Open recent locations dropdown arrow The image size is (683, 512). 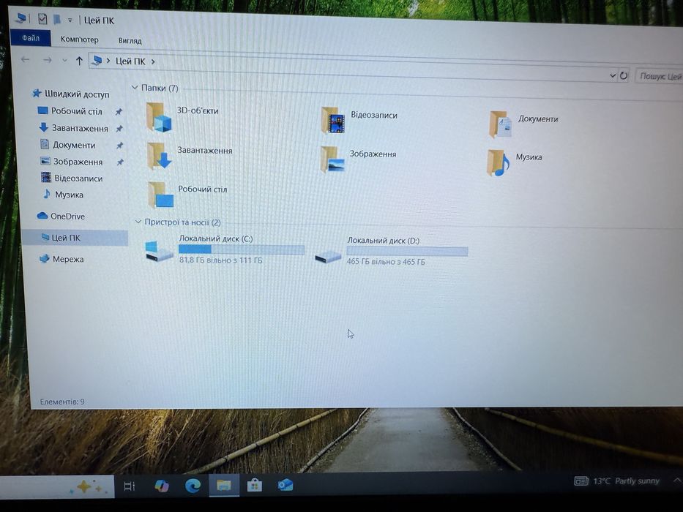(64, 61)
